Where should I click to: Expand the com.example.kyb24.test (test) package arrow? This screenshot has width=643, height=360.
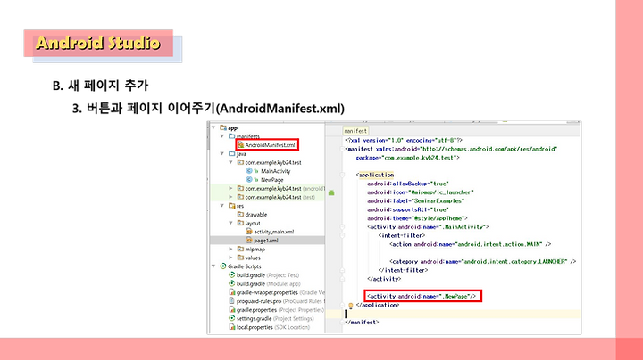click(x=231, y=197)
